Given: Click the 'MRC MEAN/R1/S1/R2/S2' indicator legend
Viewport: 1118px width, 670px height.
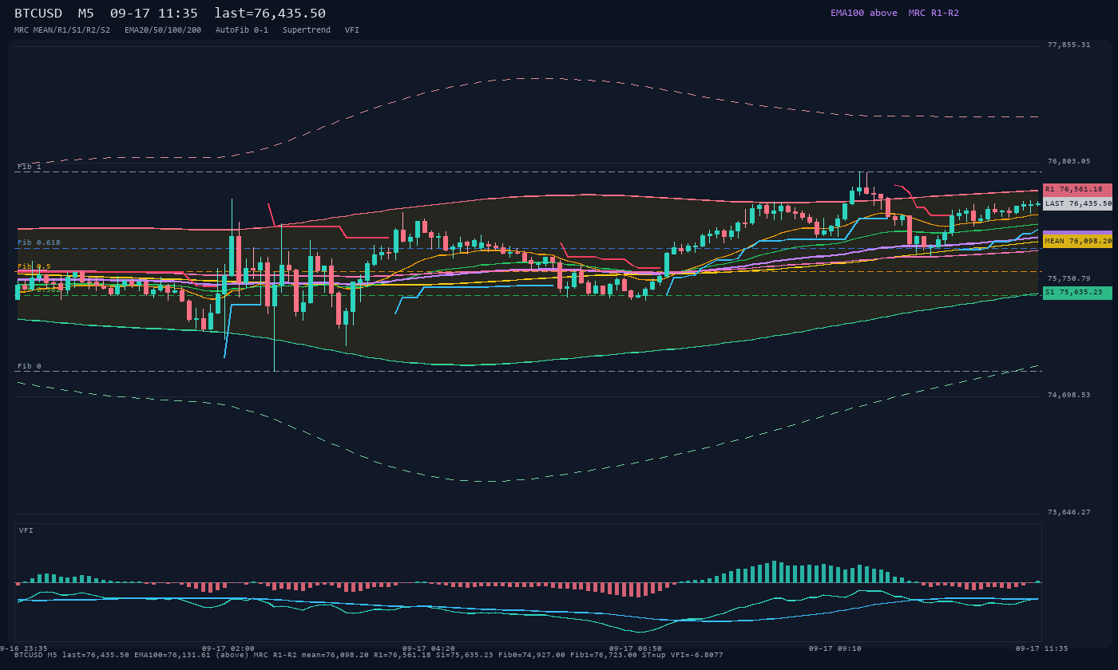Looking at the screenshot, I should pos(62,30).
